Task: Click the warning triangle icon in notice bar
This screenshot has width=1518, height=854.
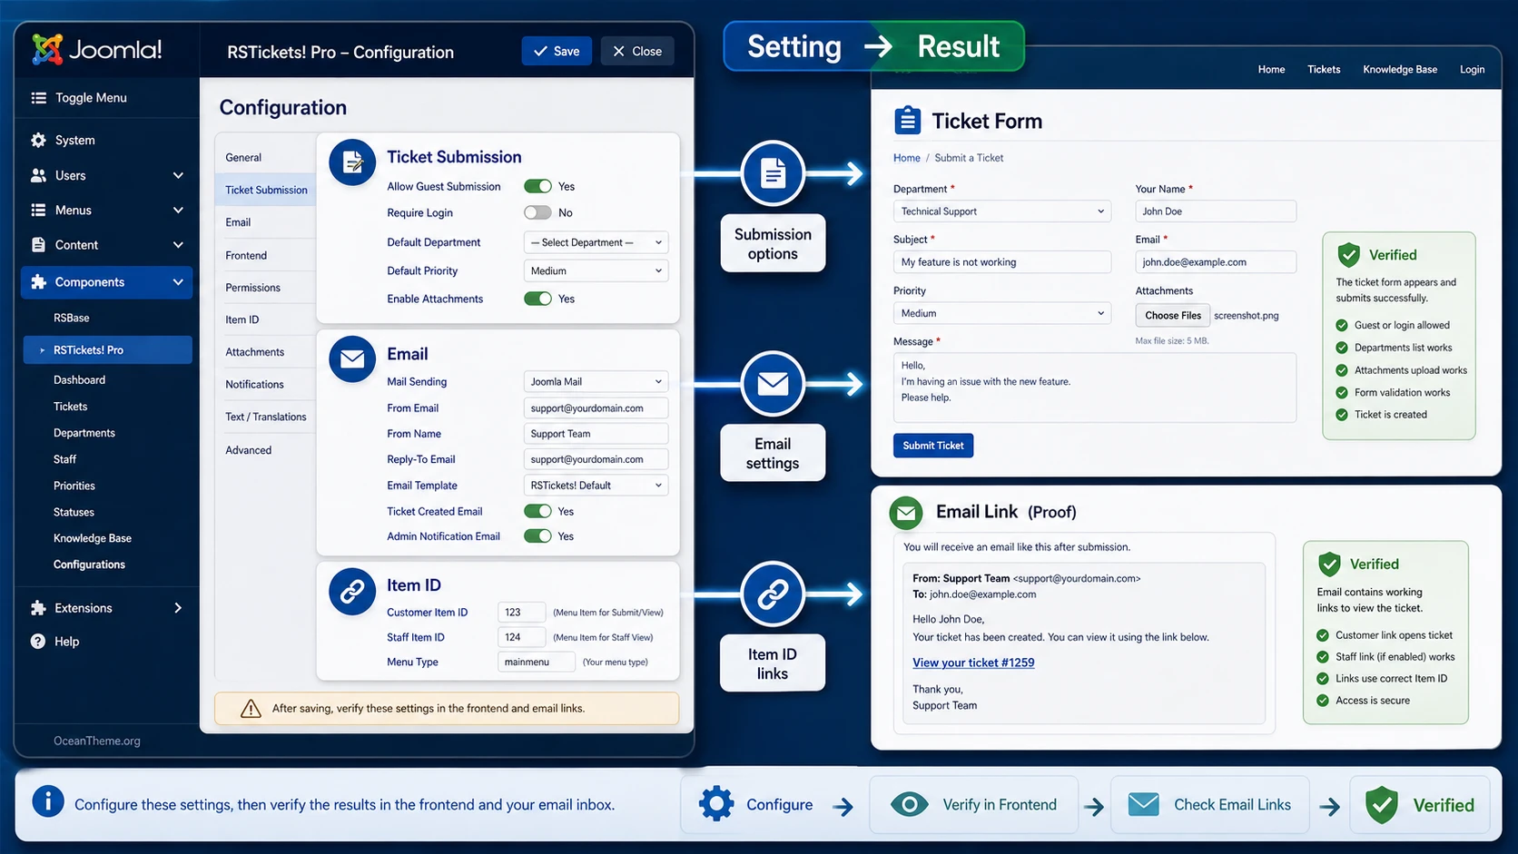Action: (251, 709)
